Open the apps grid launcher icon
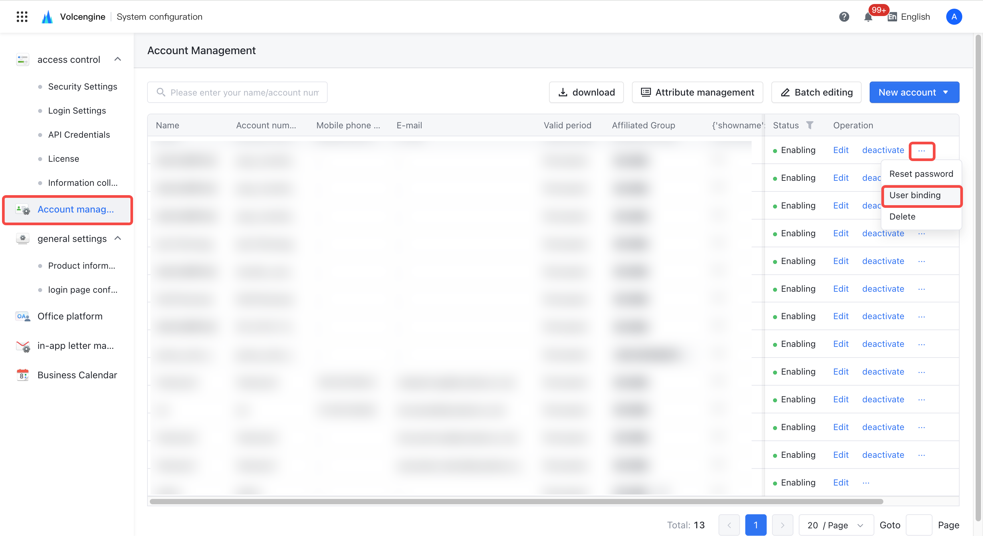Screen dimensions: 983x536 (22, 16)
